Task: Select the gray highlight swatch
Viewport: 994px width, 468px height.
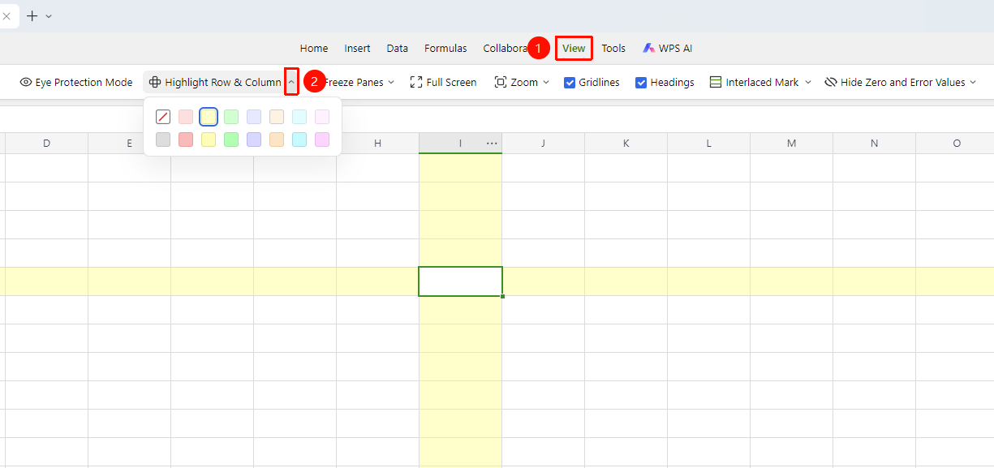Action: [x=163, y=140]
